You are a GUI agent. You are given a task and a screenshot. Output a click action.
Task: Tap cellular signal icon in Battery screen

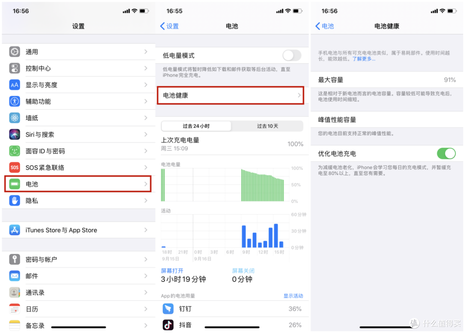click(280, 11)
